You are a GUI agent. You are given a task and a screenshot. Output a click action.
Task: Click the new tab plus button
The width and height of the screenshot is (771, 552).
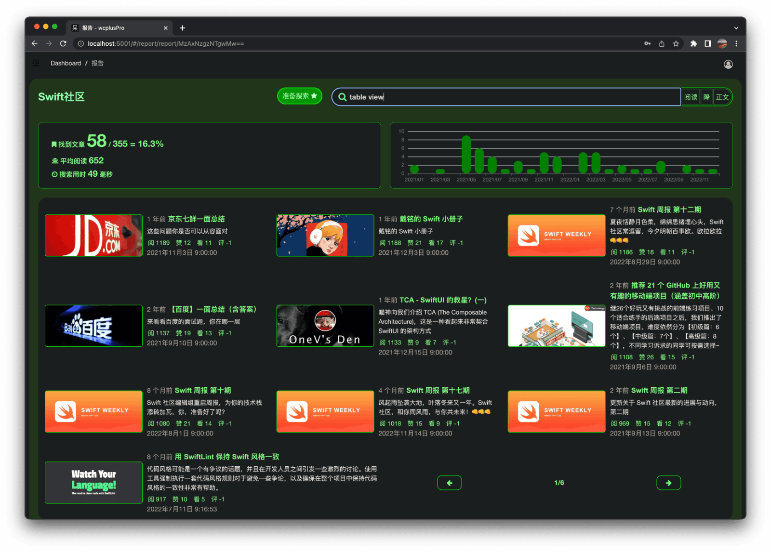coord(182,27)
